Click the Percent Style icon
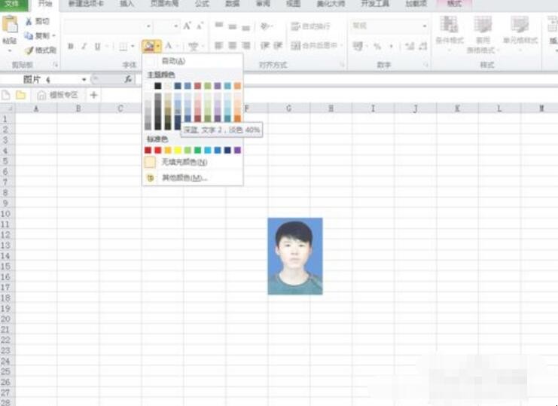558x406 pixels. 377,46
